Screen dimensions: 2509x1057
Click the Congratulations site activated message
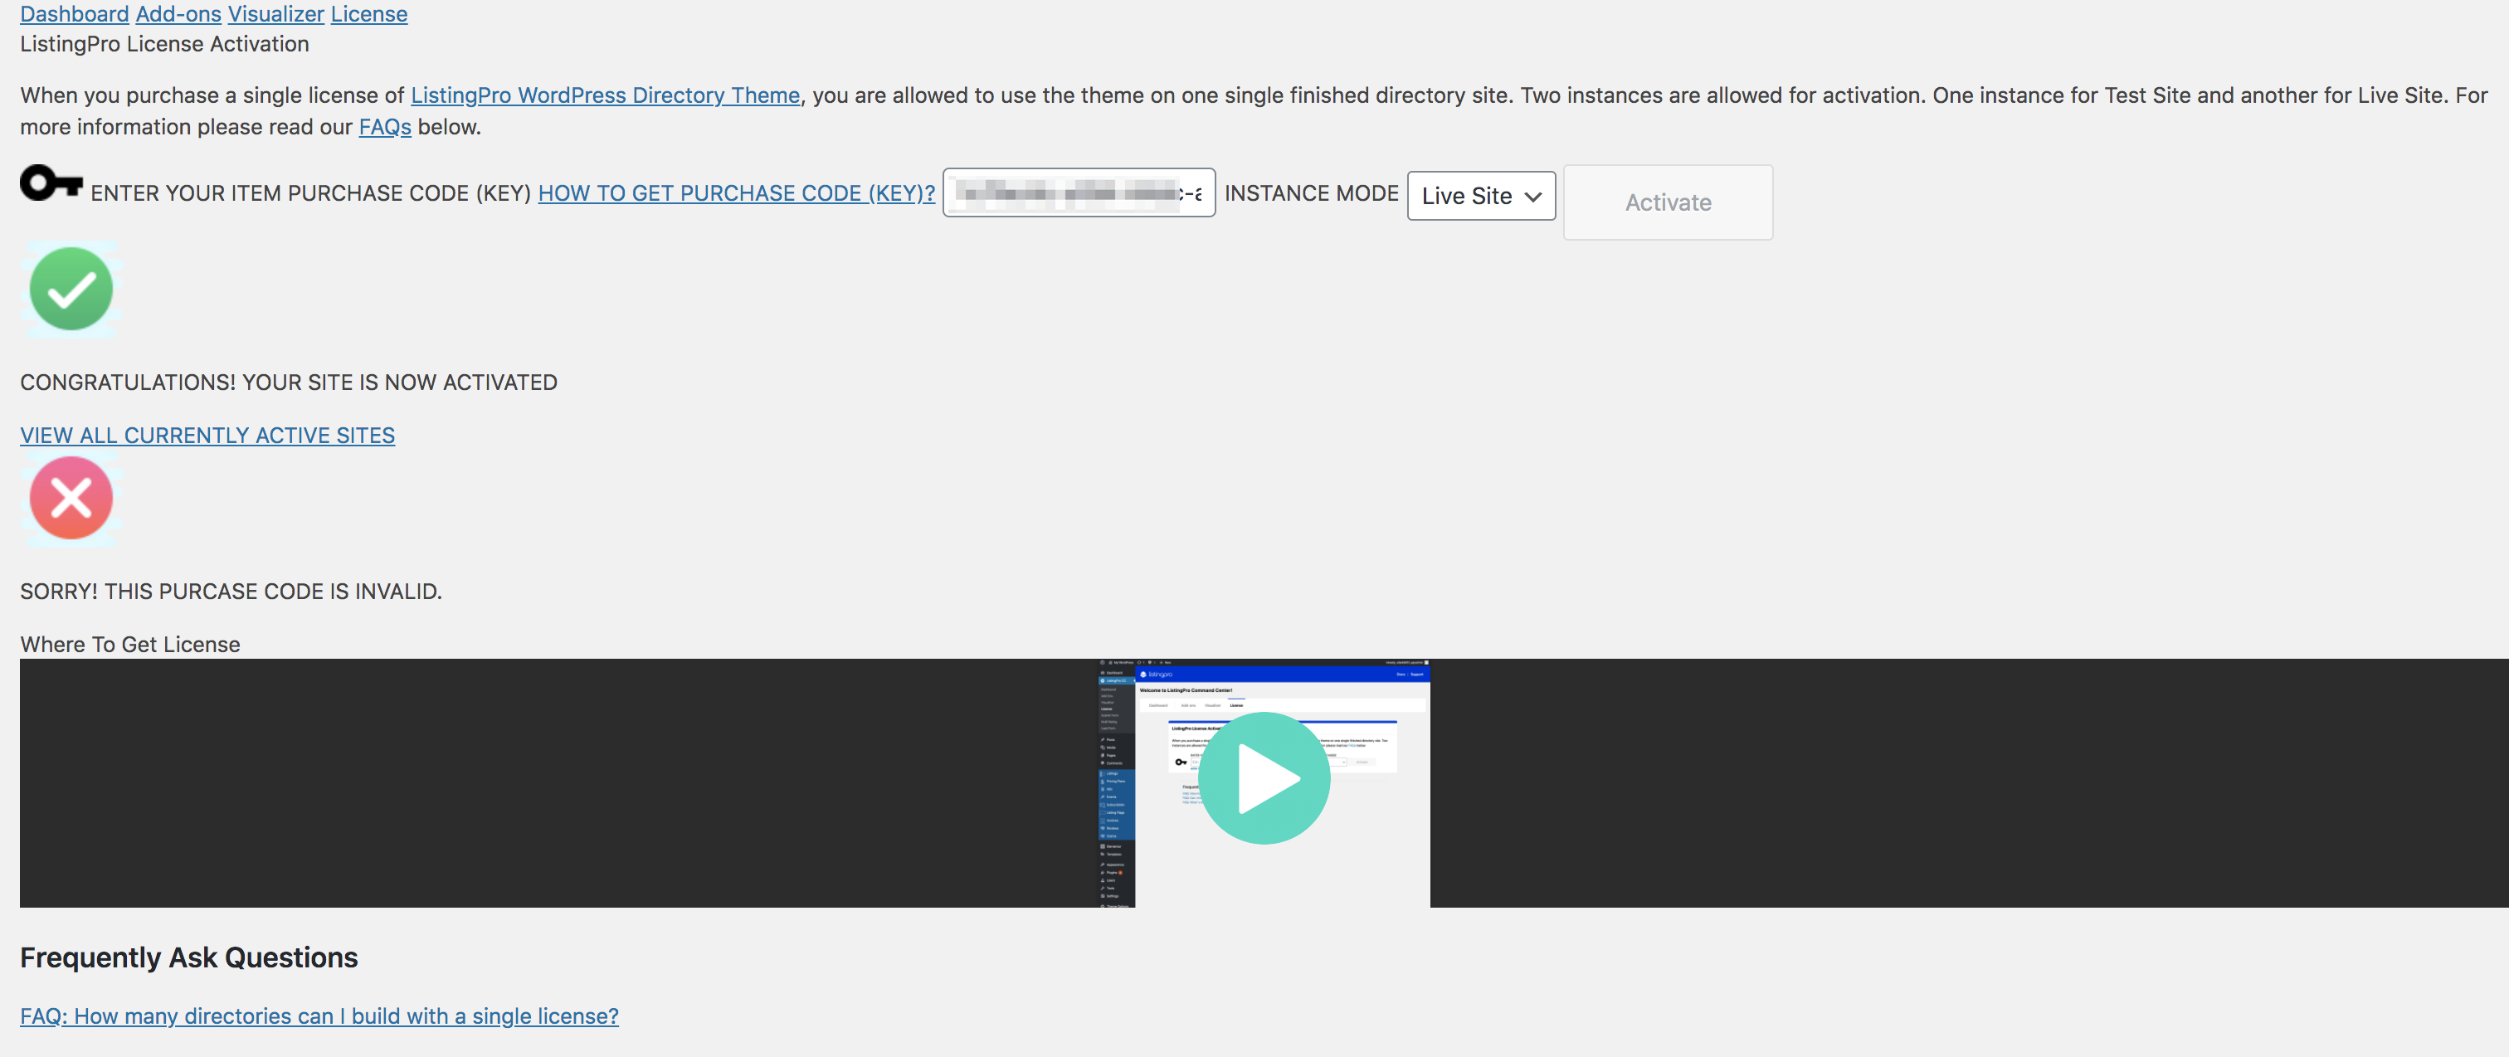(288, 382)
